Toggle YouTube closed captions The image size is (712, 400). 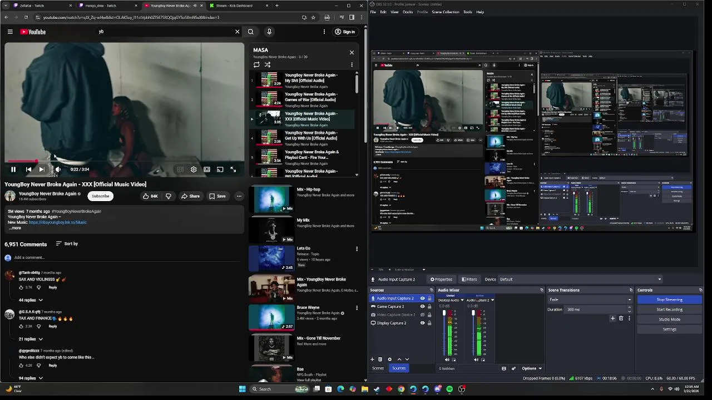180,169
